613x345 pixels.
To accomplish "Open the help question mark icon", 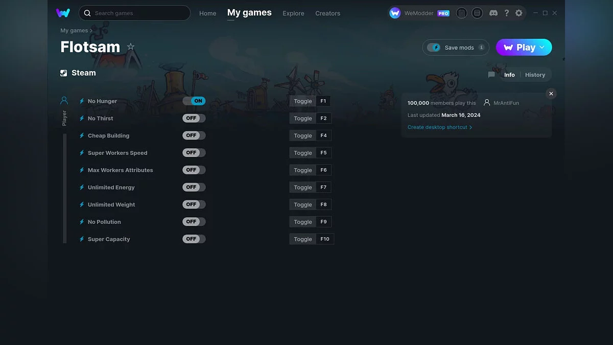I will click(506, 13).
